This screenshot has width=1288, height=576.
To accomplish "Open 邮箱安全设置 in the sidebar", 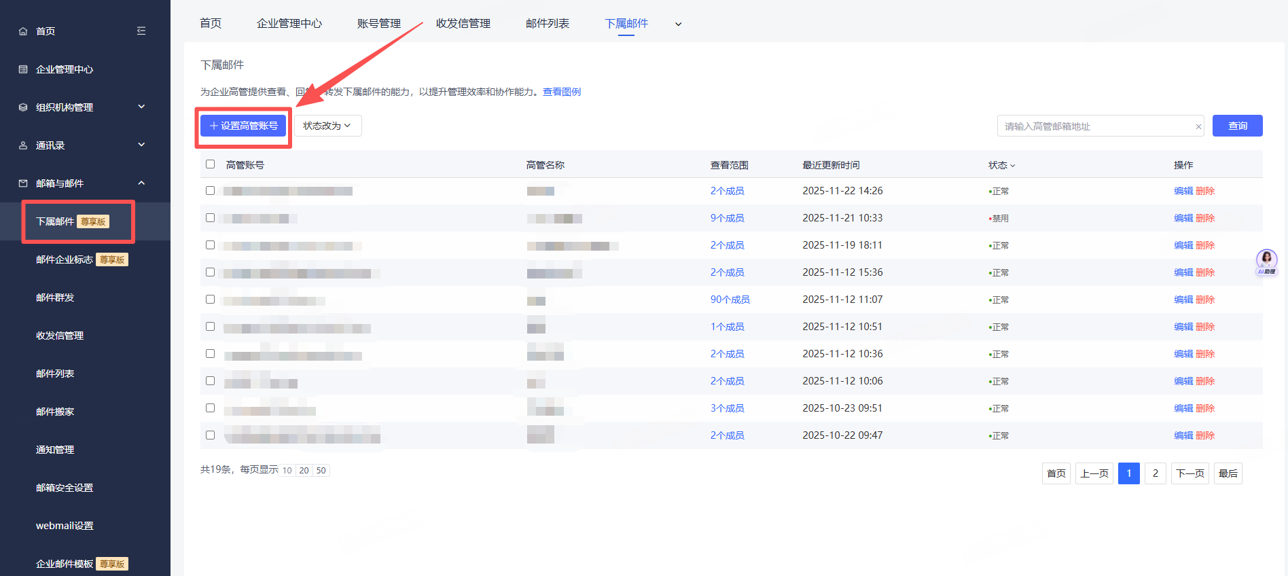I will tap(65, 488).
